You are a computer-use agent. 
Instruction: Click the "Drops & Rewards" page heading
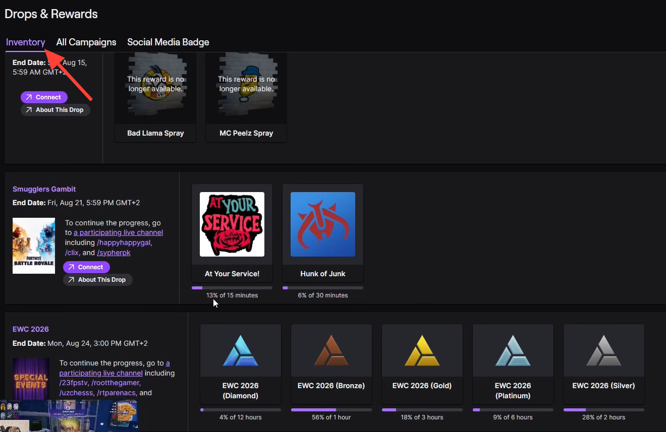[51, 14]
